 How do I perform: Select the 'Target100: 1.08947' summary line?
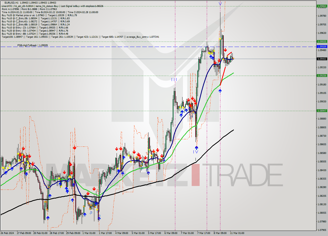click(80, 37)
